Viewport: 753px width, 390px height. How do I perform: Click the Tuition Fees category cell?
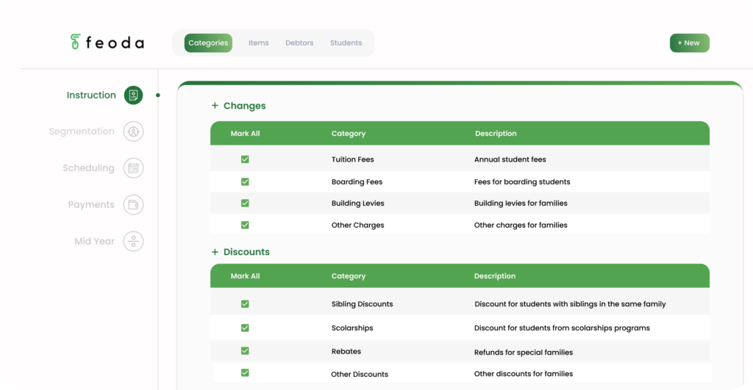(x=352, y=159)
